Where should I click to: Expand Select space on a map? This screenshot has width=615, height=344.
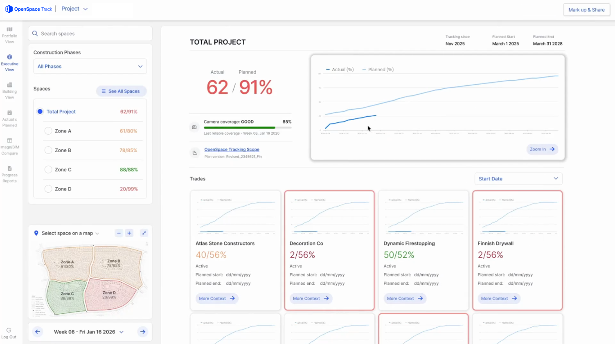[70, 233]
